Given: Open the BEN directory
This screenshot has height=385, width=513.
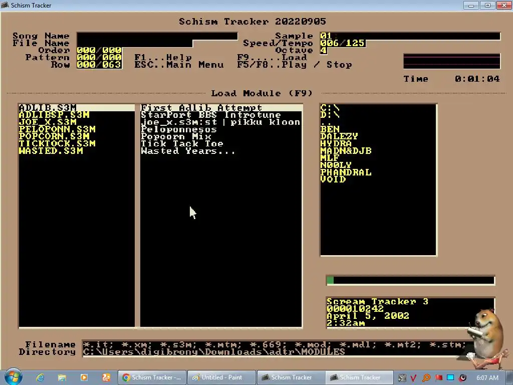Looking at the screenshot, I should 330,129.
